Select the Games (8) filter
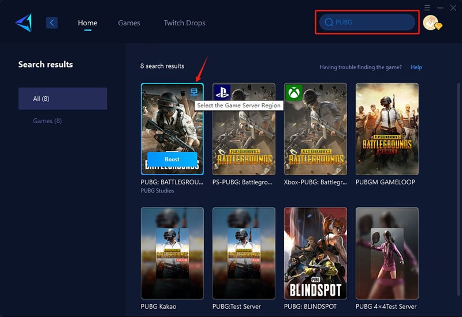462x317 pixels. [47, 121]
